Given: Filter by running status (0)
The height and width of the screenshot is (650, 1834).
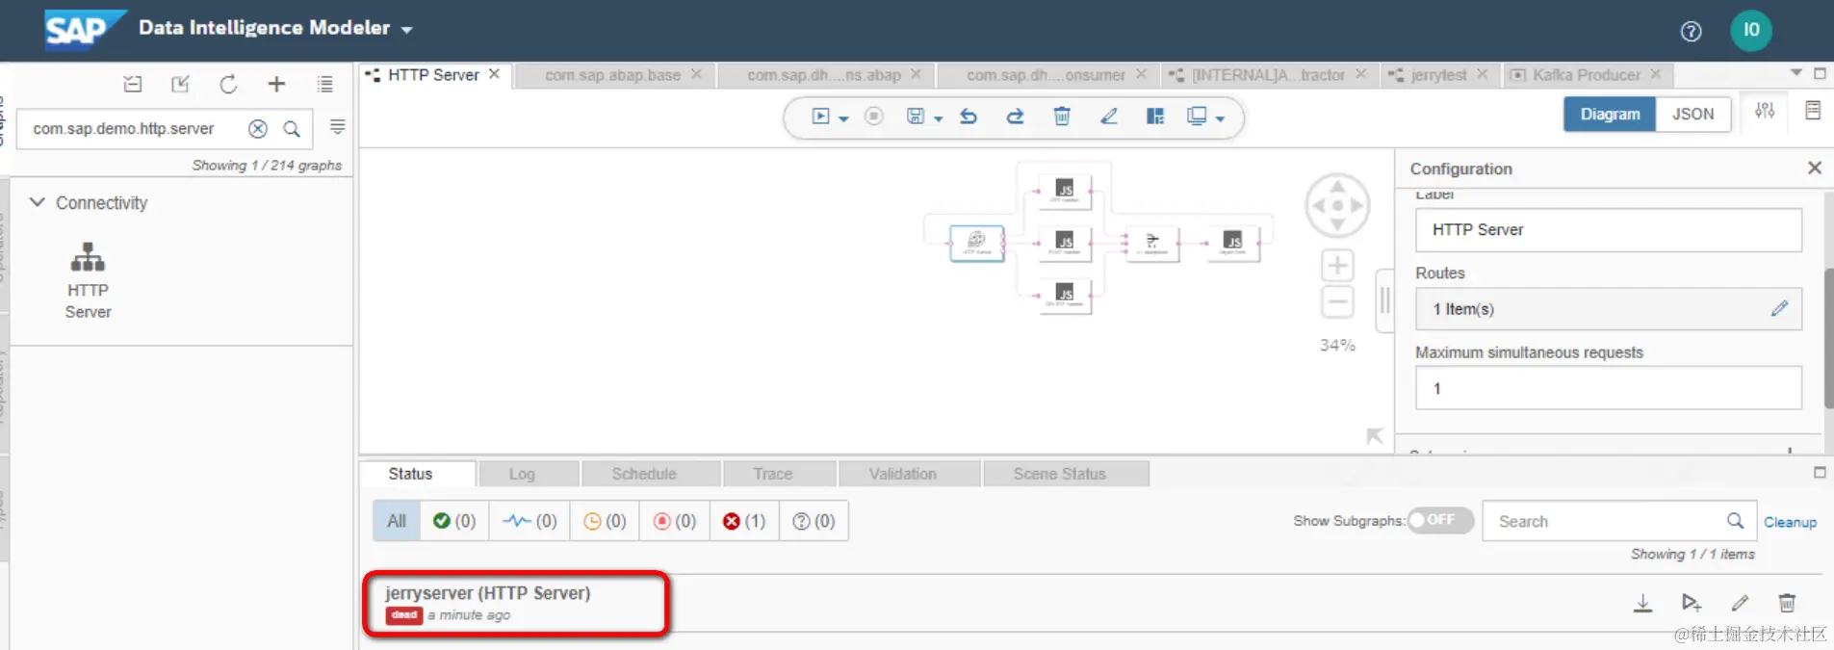Looking at the screenshot, I should tap(530, 521).
